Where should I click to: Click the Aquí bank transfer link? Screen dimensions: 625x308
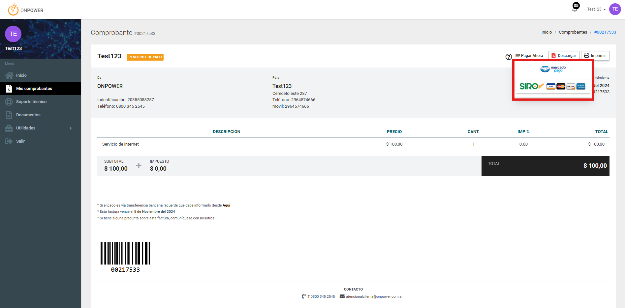[x=226, y=205]
